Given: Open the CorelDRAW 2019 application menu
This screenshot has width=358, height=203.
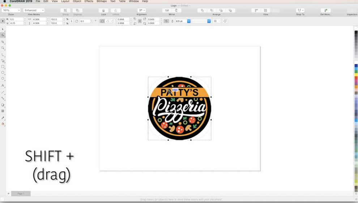Looking at the screenshot, I should tap(21, 1).
